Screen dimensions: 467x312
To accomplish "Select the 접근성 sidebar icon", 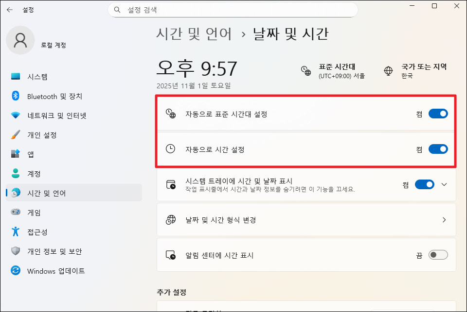I will pos(15,232).
